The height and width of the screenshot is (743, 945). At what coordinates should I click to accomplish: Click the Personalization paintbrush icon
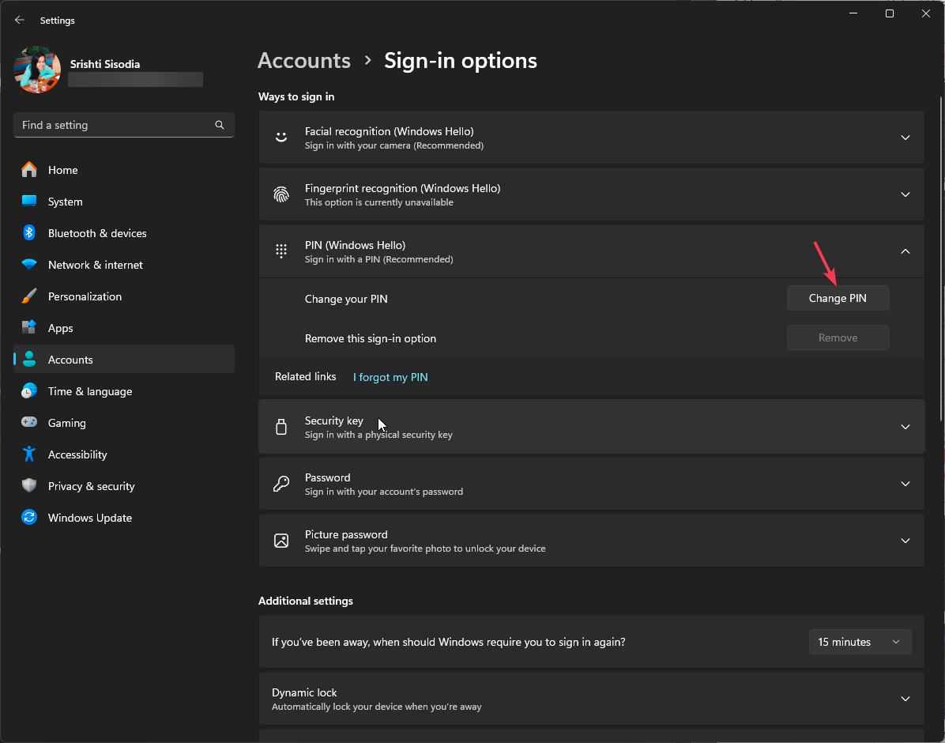point(29,296)
